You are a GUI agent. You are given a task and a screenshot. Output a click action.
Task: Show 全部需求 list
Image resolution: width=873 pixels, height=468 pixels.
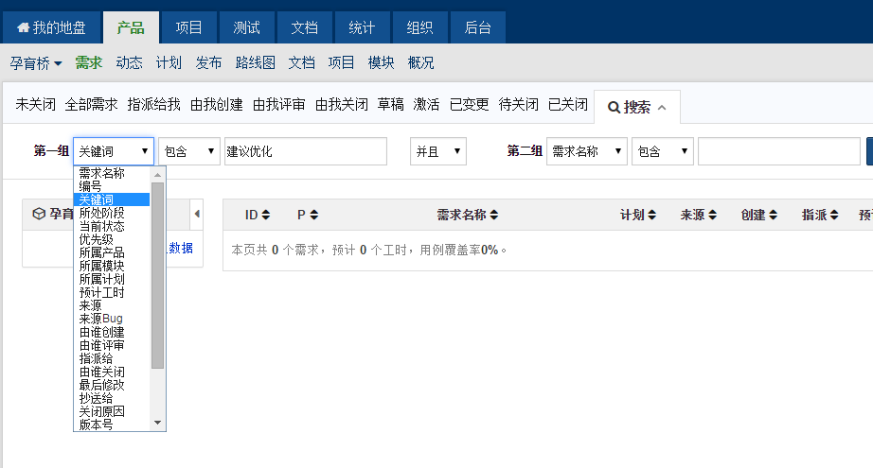(91, 105)
